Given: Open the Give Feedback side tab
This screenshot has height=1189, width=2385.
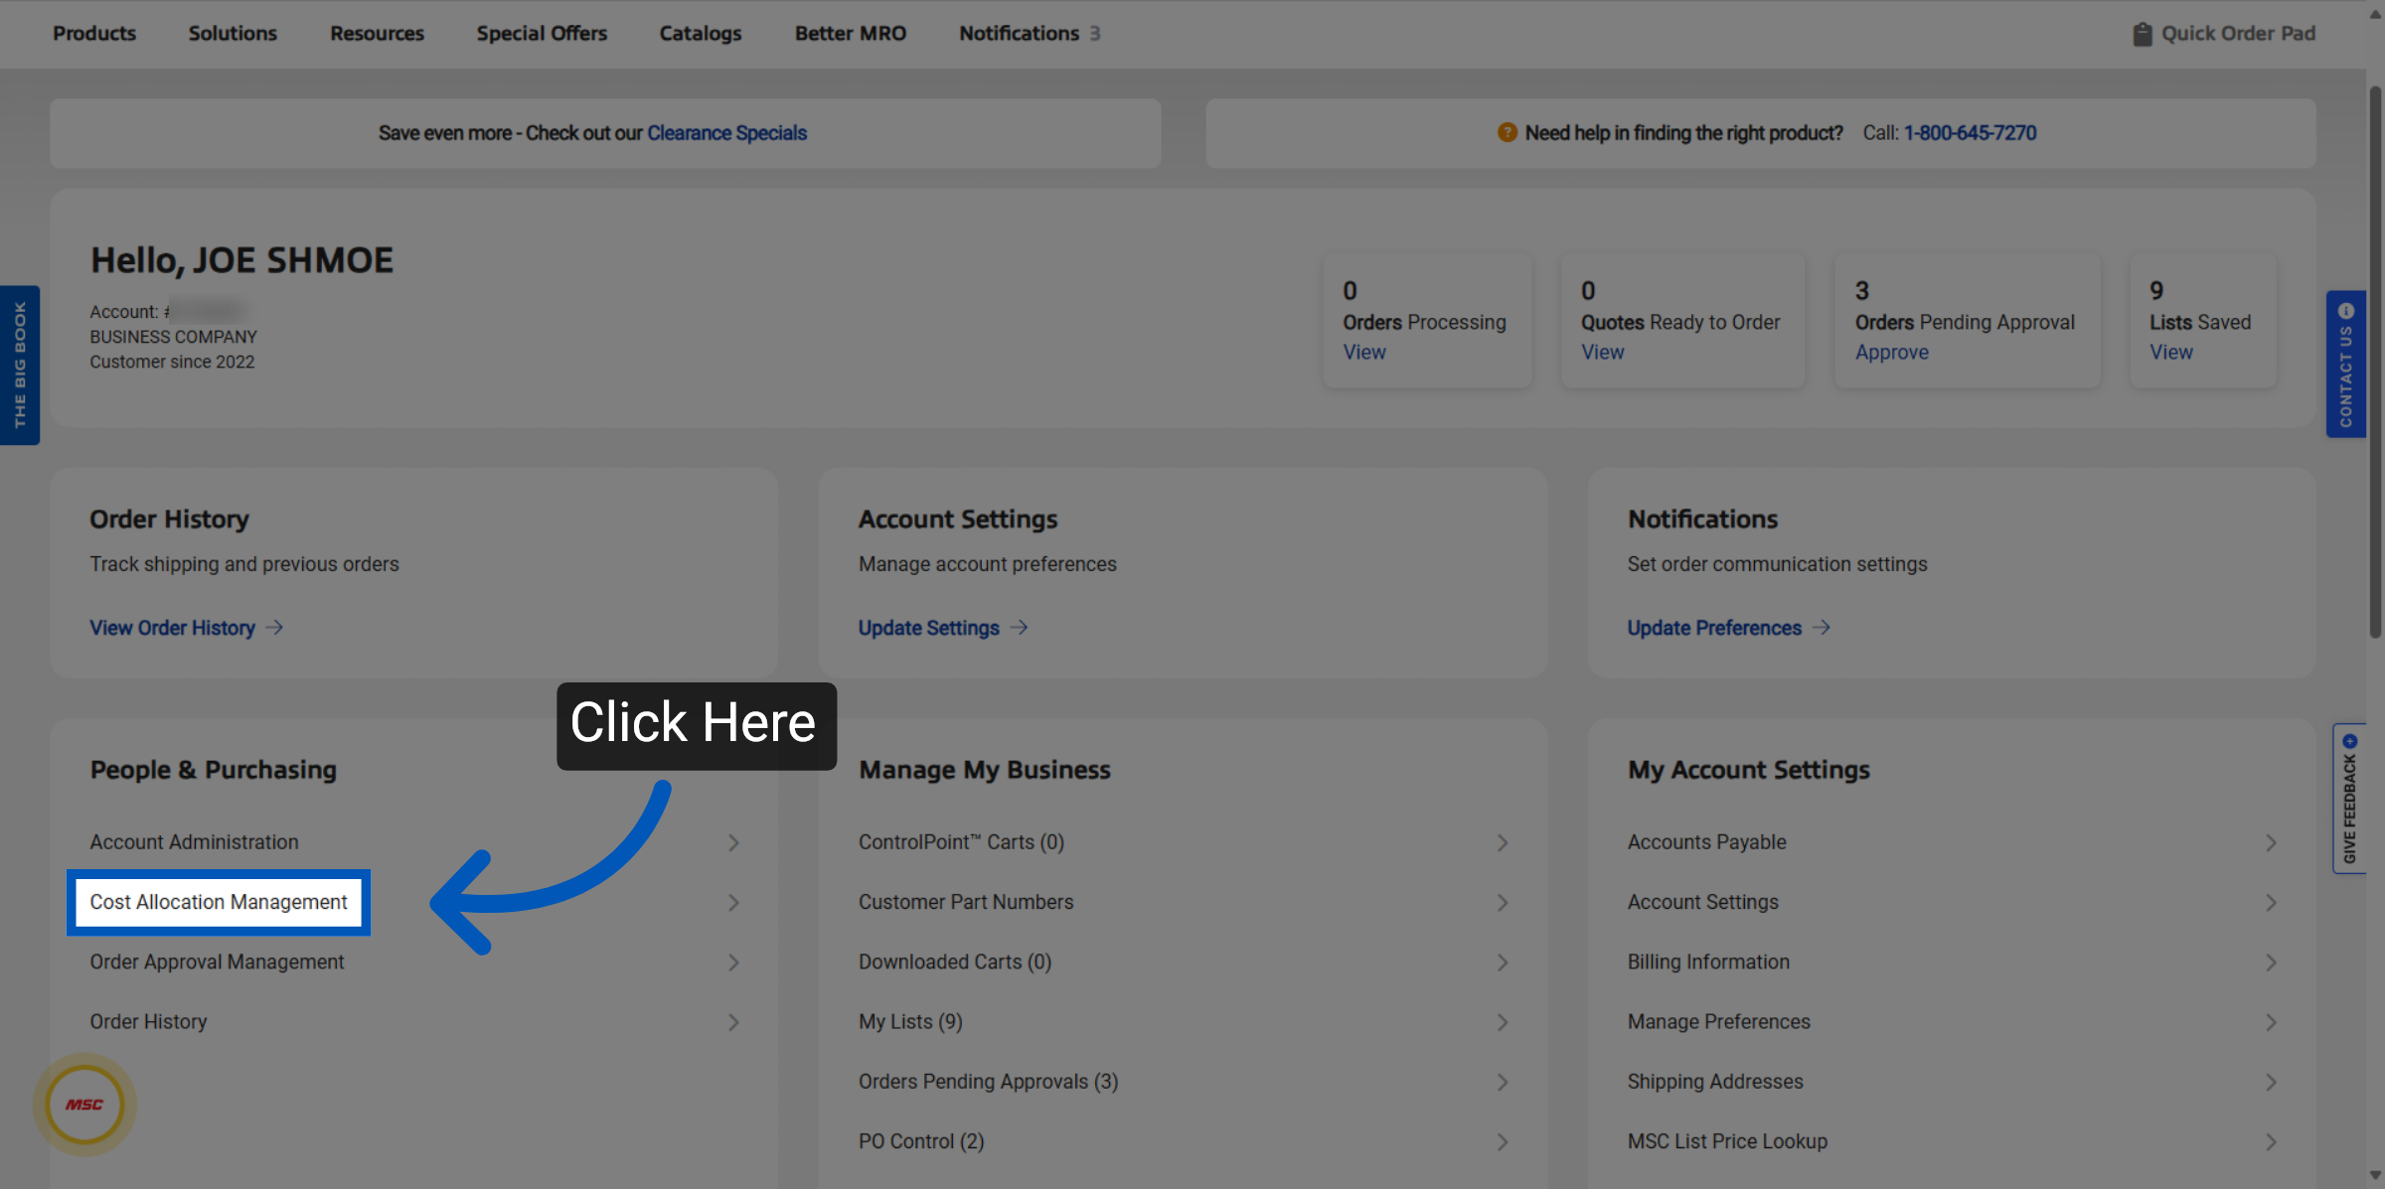Looking at the screenshot, I should tap(2349, 799).
